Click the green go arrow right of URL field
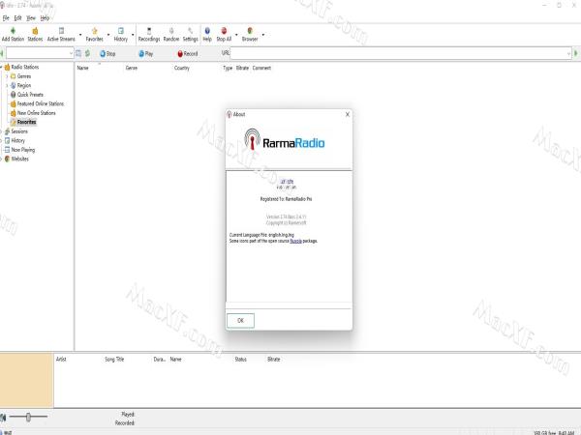Viewport: 581px width, 435px height. tap(576, 53)
